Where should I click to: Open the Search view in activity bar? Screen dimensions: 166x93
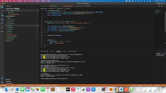coord(2,11)
